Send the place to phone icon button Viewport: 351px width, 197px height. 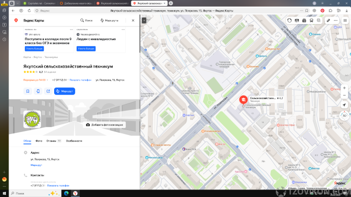[38, 91]
